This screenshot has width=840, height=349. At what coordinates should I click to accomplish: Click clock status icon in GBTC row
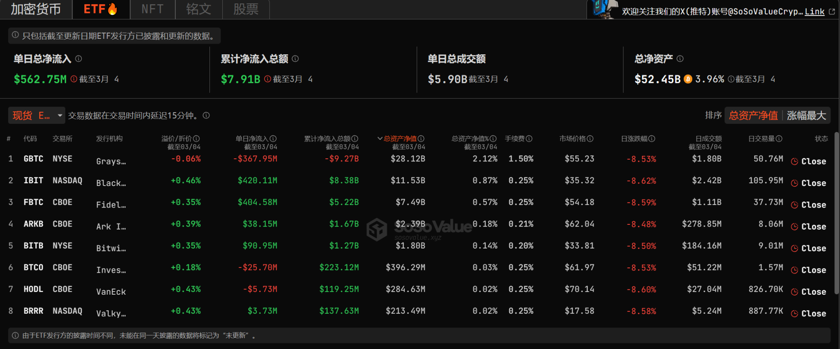794,161
